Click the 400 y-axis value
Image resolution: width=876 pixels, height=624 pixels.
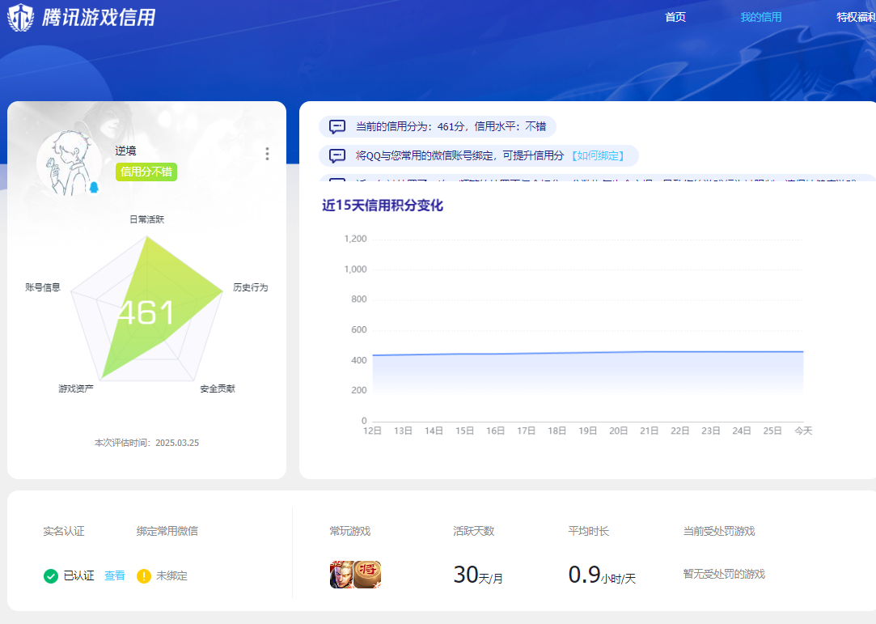[358, 360]
